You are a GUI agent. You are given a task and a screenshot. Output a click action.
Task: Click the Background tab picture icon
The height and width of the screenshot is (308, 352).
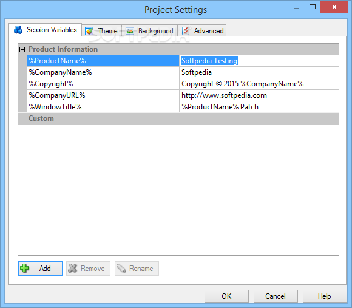click(x=130, y=31)
